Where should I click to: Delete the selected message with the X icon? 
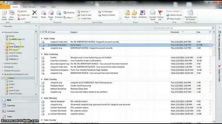pyautogui.click(x=35, y=14)
